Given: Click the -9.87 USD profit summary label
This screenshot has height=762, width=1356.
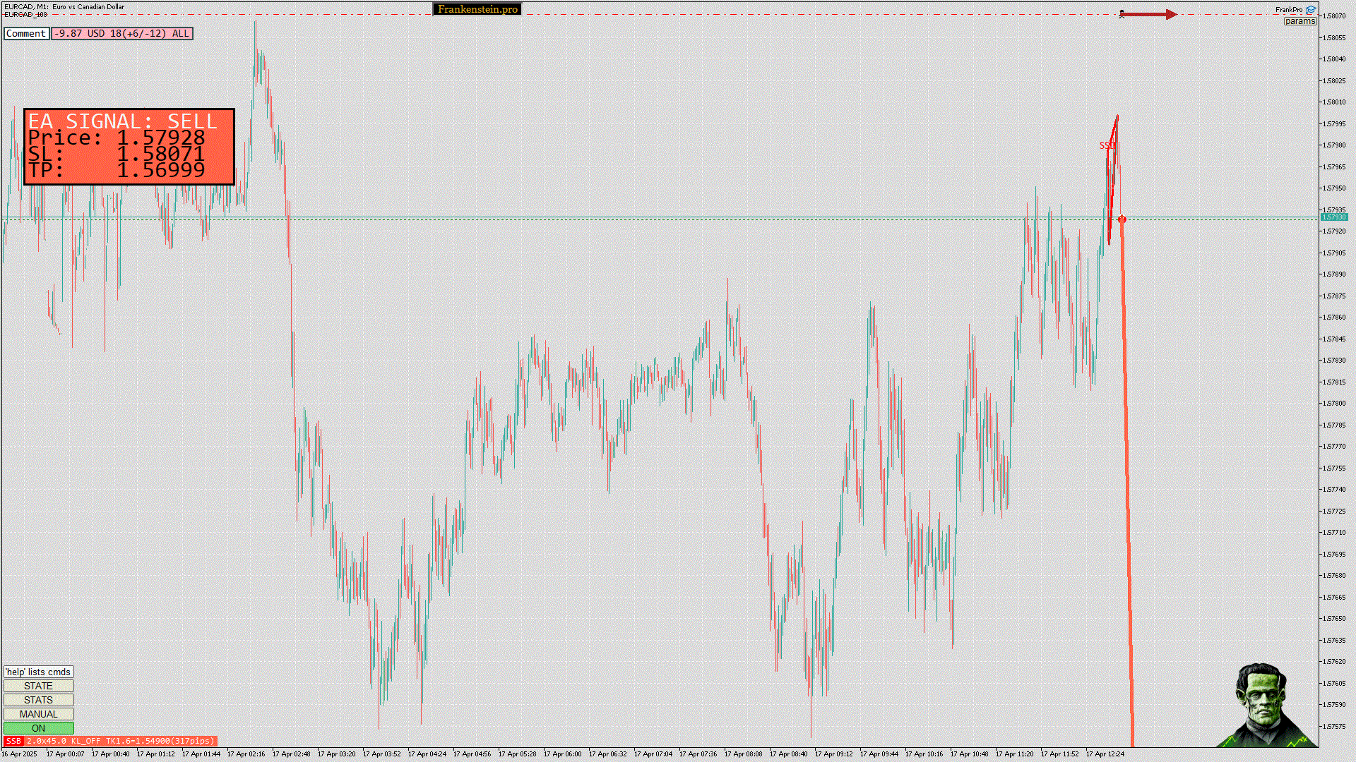Looking at the screenshot, I should point(121,33).
